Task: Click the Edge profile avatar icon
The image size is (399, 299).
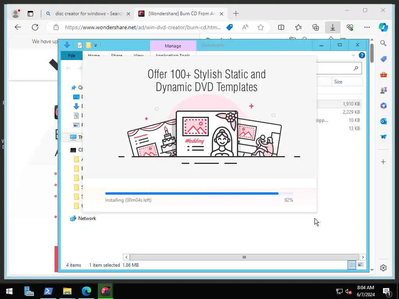Action: click(x=16, y=14)
